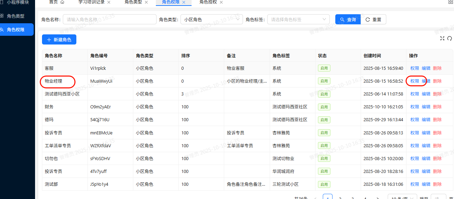Open the tab grid icon at top right
The image size is (454, 199).
tap(451, 2)
